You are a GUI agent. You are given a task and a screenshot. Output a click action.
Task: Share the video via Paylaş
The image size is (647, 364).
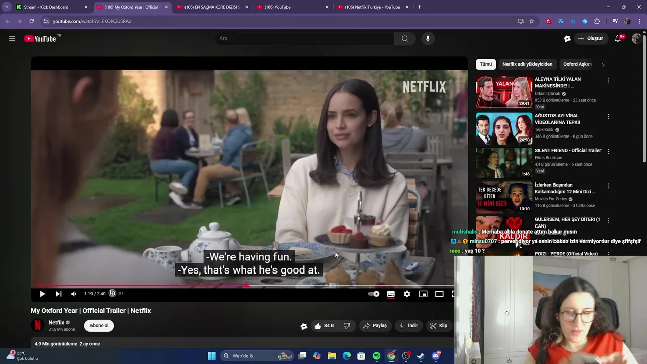pyautogui.click(x=375, y=326)
